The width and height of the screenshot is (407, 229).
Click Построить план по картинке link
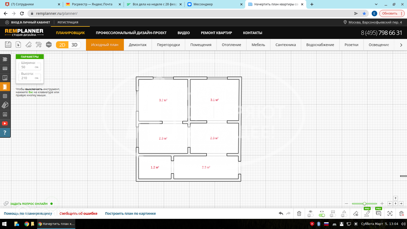click(130, 213)
